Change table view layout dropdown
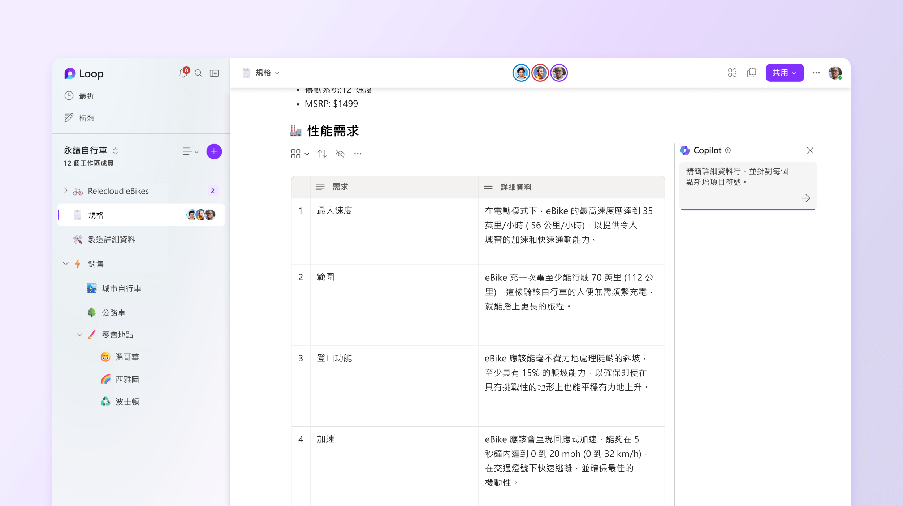 coord(300,154)
